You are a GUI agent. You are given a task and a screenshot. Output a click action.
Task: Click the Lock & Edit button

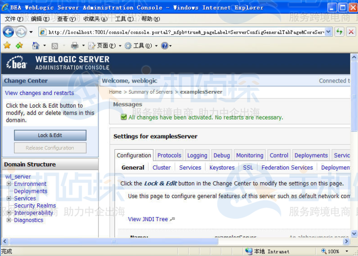50,135
